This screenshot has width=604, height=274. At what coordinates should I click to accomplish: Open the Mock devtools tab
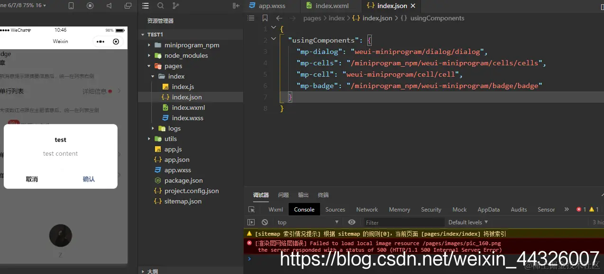[x=459, y=210]
